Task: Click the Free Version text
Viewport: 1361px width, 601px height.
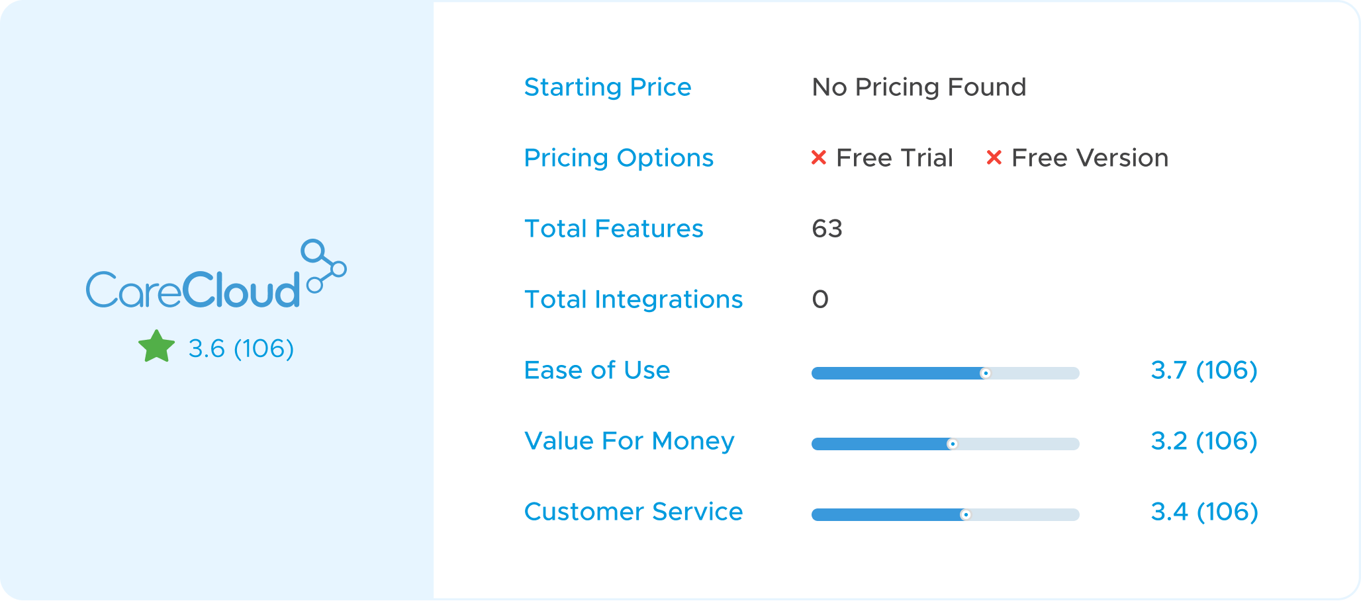Action: 1090,158
